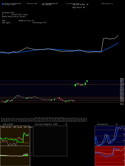Click the empty Intra Day Trading Price chart box
Viewport: 125px width, 166px height.
50,141
